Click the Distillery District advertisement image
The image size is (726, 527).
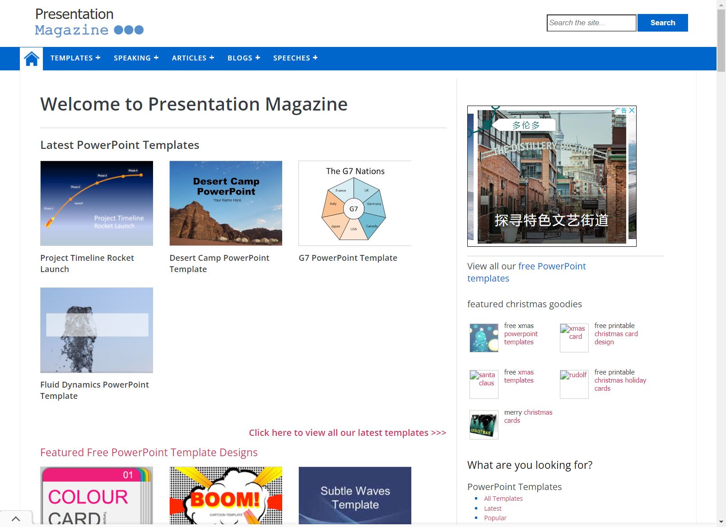(x=552, y=176)
